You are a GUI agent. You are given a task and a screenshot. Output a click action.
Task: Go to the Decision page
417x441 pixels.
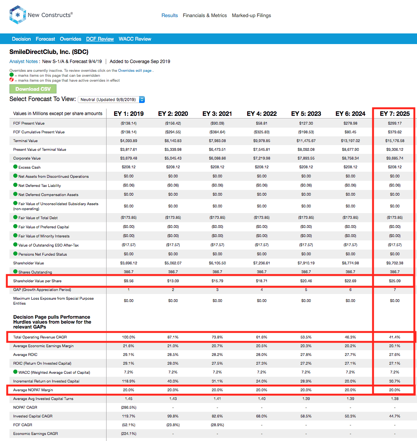21,39
